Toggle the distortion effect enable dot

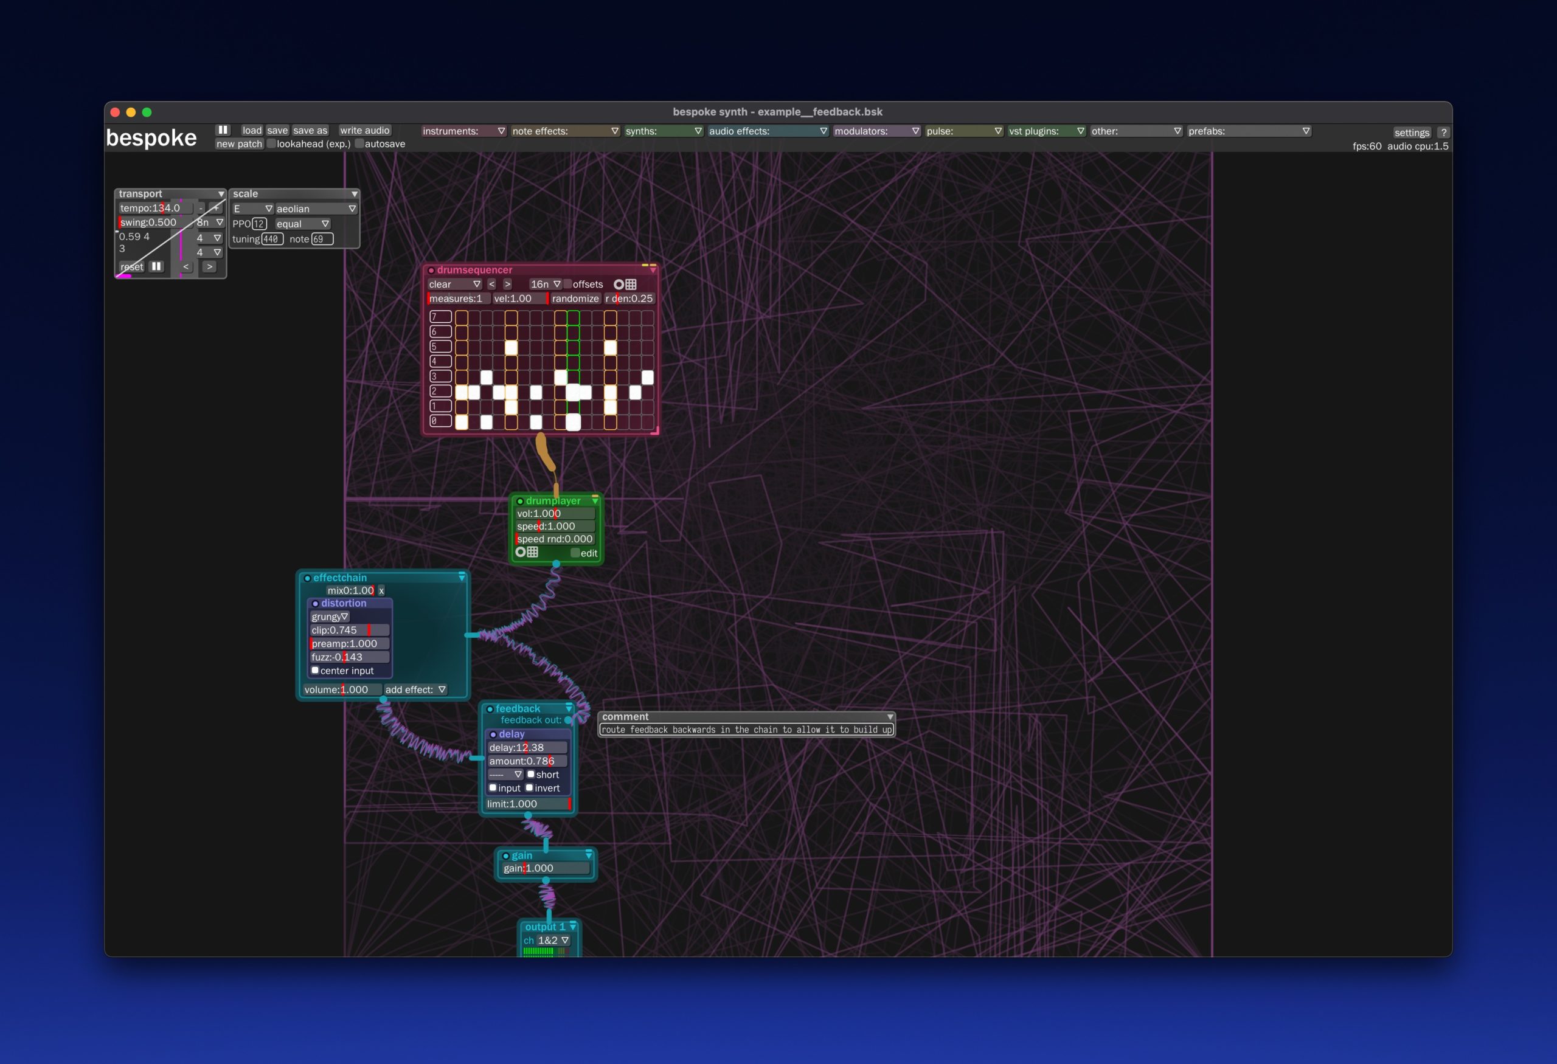[316, 603]
